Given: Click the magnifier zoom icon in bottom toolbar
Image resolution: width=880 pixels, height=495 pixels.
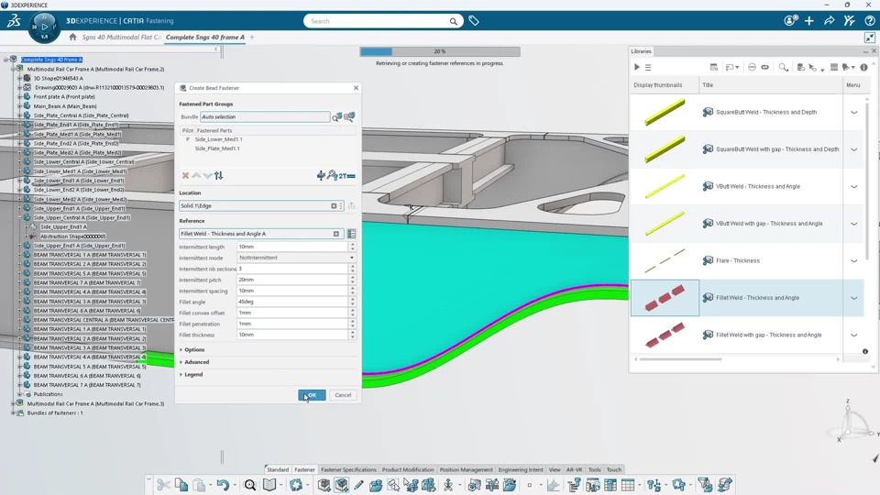Looking at the screenshot, I should [249, 484].
